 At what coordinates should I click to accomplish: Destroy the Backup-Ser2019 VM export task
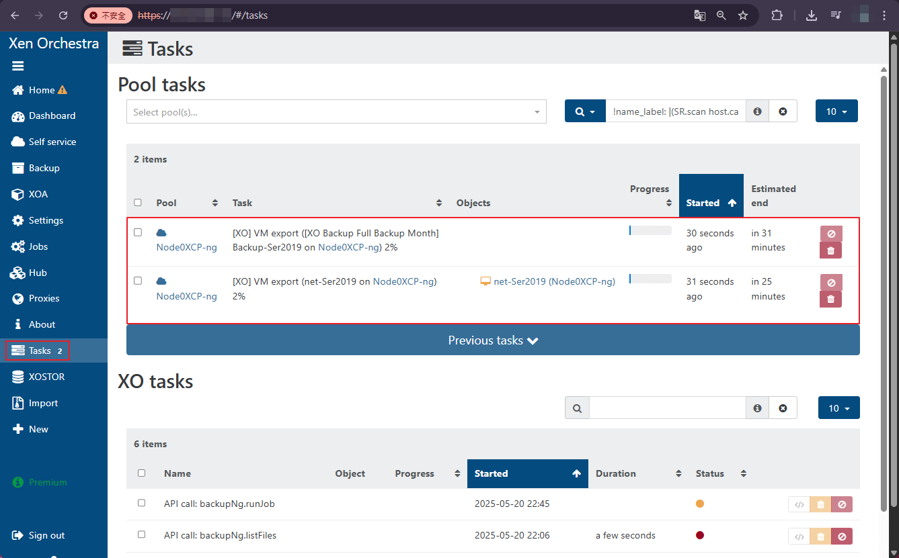[830, 250]
